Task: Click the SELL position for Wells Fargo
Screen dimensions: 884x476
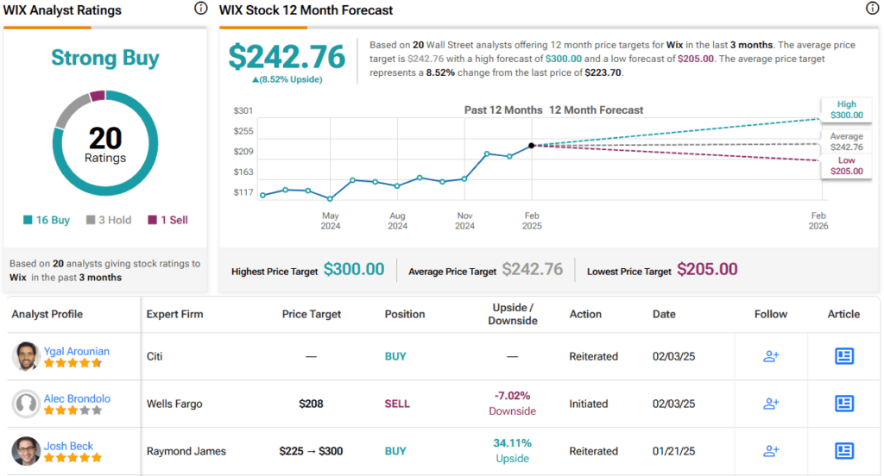Action: click(397, 404)
